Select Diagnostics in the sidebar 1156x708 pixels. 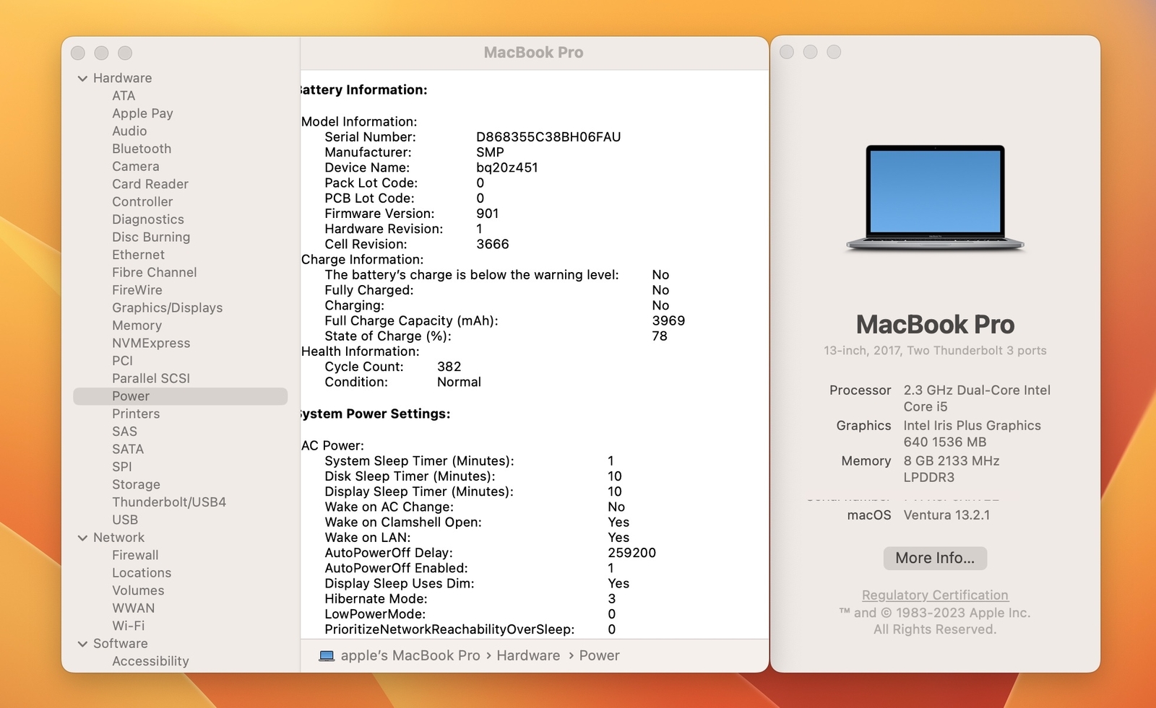tap(148, 219)
